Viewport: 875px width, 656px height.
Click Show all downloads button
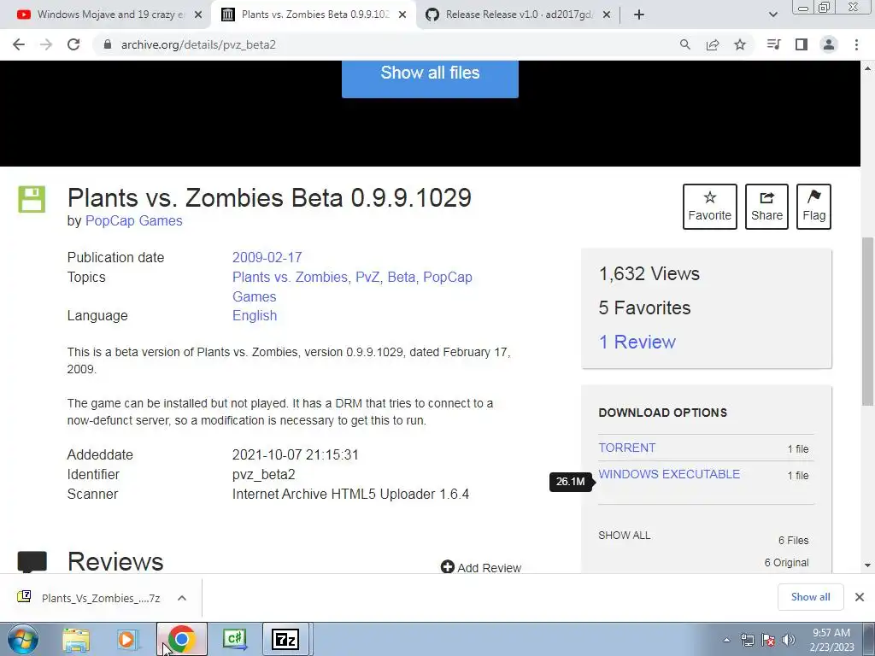[x=810, y=597]
